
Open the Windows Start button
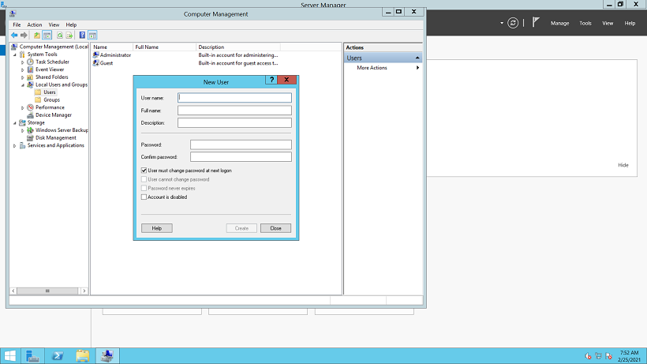click(10, 356)
